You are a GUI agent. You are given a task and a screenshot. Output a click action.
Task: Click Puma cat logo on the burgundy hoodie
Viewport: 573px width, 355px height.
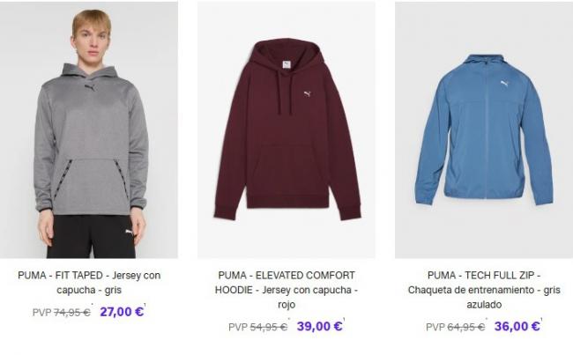click(308, 94)
